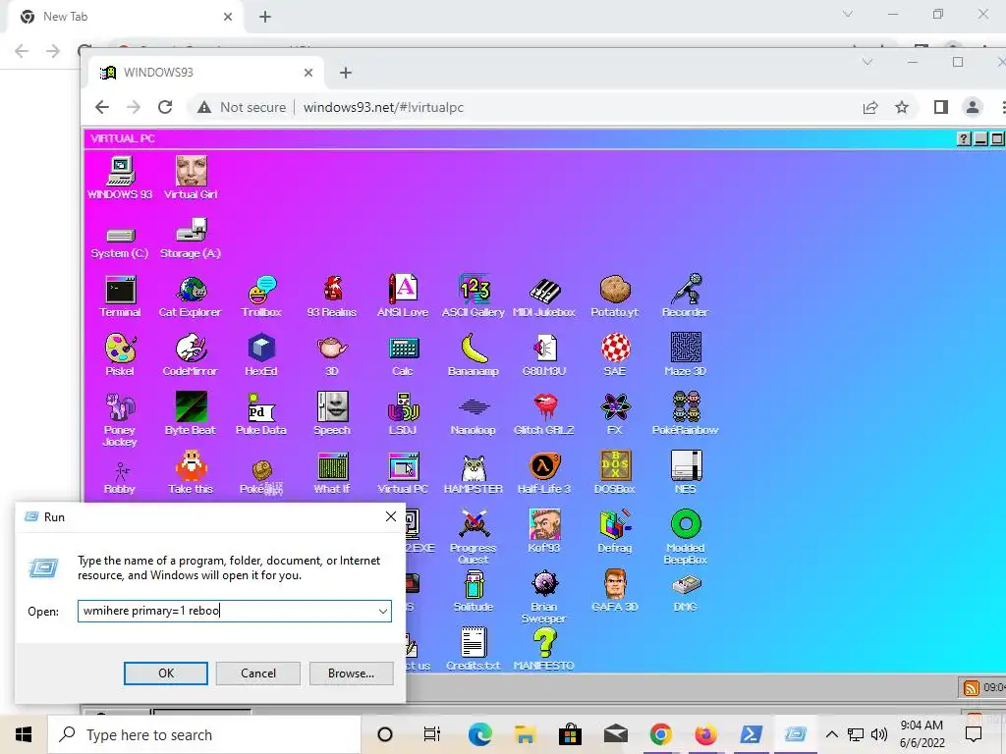The width and height of the screenshot is (1006, 754).
Task: Open the Potato.yt icon
Action: click(615, 296)
